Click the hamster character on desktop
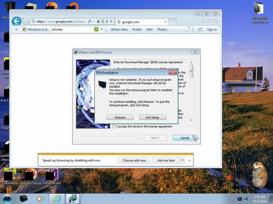This screenshot has width=273, height=204. click(x=259, y=175)
